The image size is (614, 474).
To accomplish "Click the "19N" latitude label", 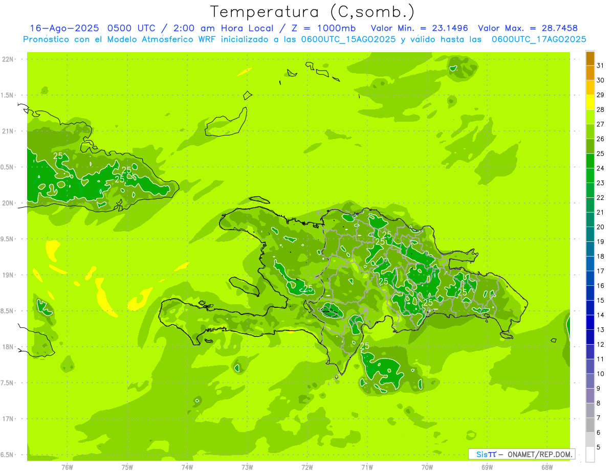I will coord(9,275).
